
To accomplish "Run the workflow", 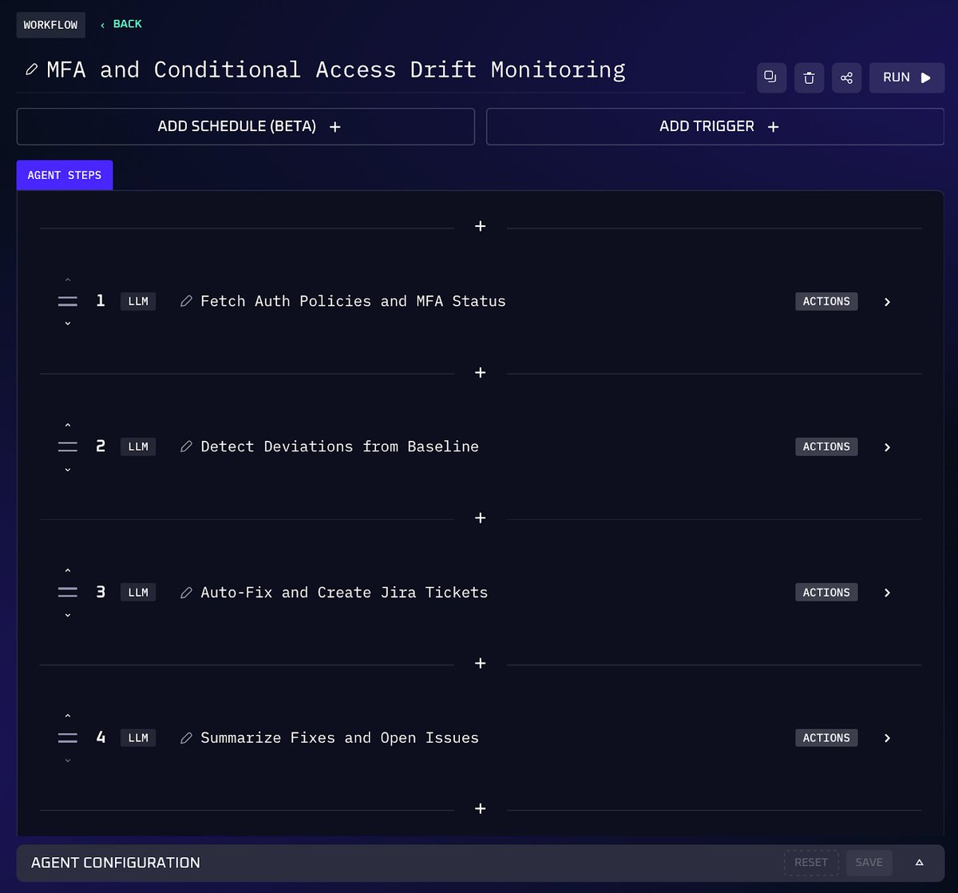I will click(x=907, y=77).
